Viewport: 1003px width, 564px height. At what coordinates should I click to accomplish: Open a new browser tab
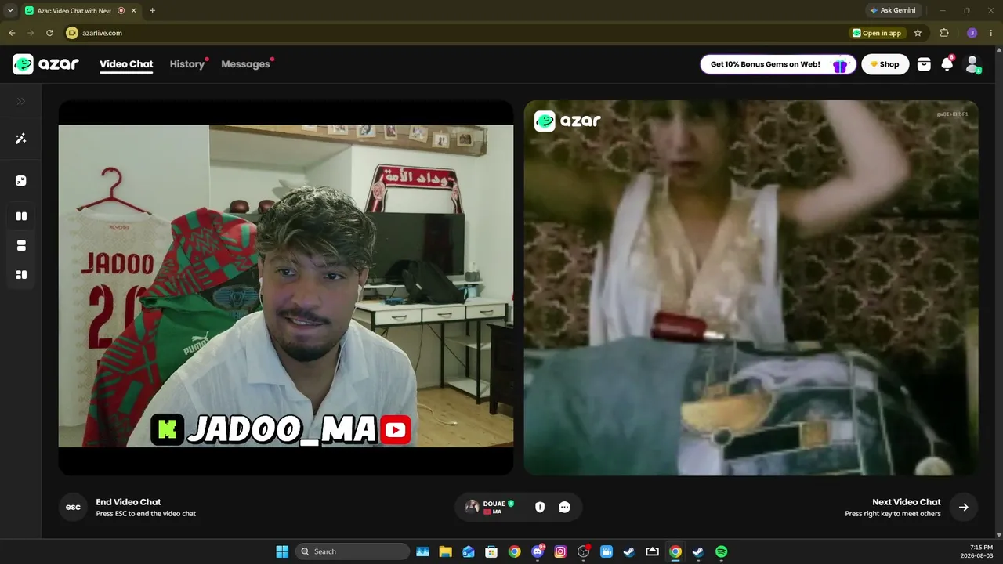point(152,11)
